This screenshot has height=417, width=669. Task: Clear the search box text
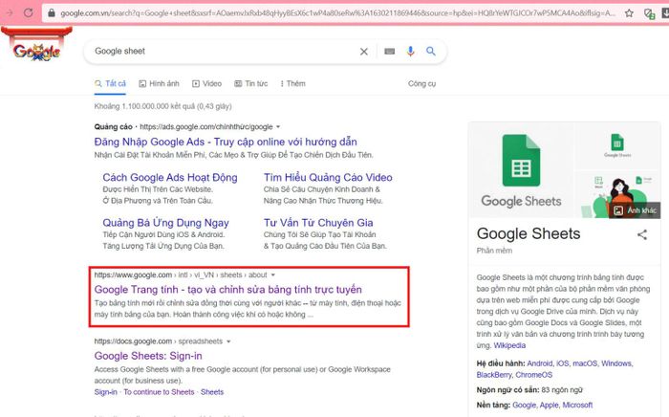(x=363, y=52)
